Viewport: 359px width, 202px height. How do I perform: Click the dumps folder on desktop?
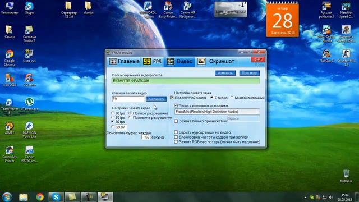click(x=89, y=8)
